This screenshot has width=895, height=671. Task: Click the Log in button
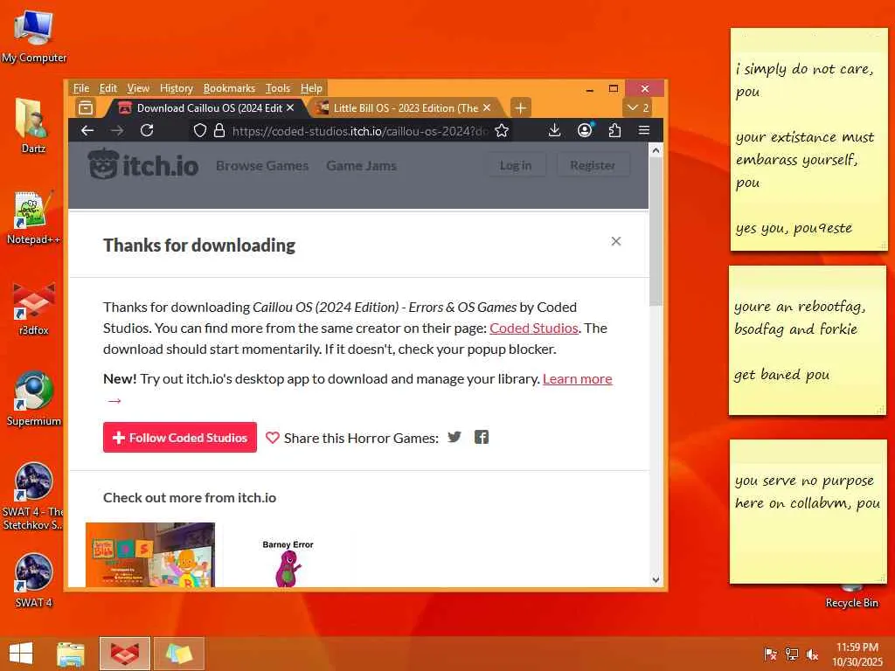tap(516, 165)
